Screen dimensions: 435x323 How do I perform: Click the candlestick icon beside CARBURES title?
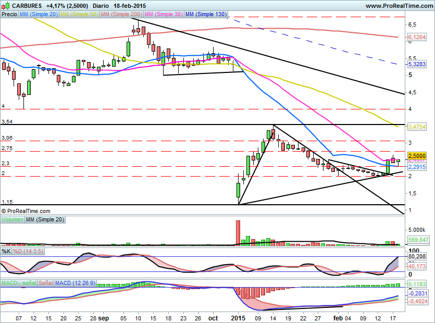[x=6, y=5]
